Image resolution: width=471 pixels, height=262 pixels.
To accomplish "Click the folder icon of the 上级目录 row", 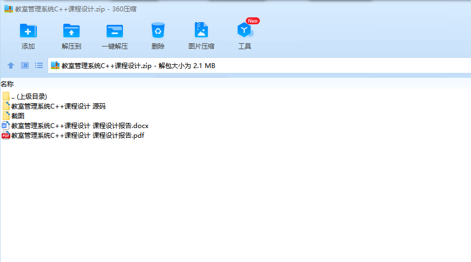I will click(x=6, y=96).
